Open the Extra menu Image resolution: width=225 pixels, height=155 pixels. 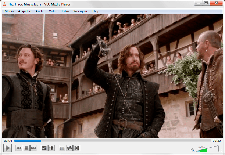(x=65, y=11)
